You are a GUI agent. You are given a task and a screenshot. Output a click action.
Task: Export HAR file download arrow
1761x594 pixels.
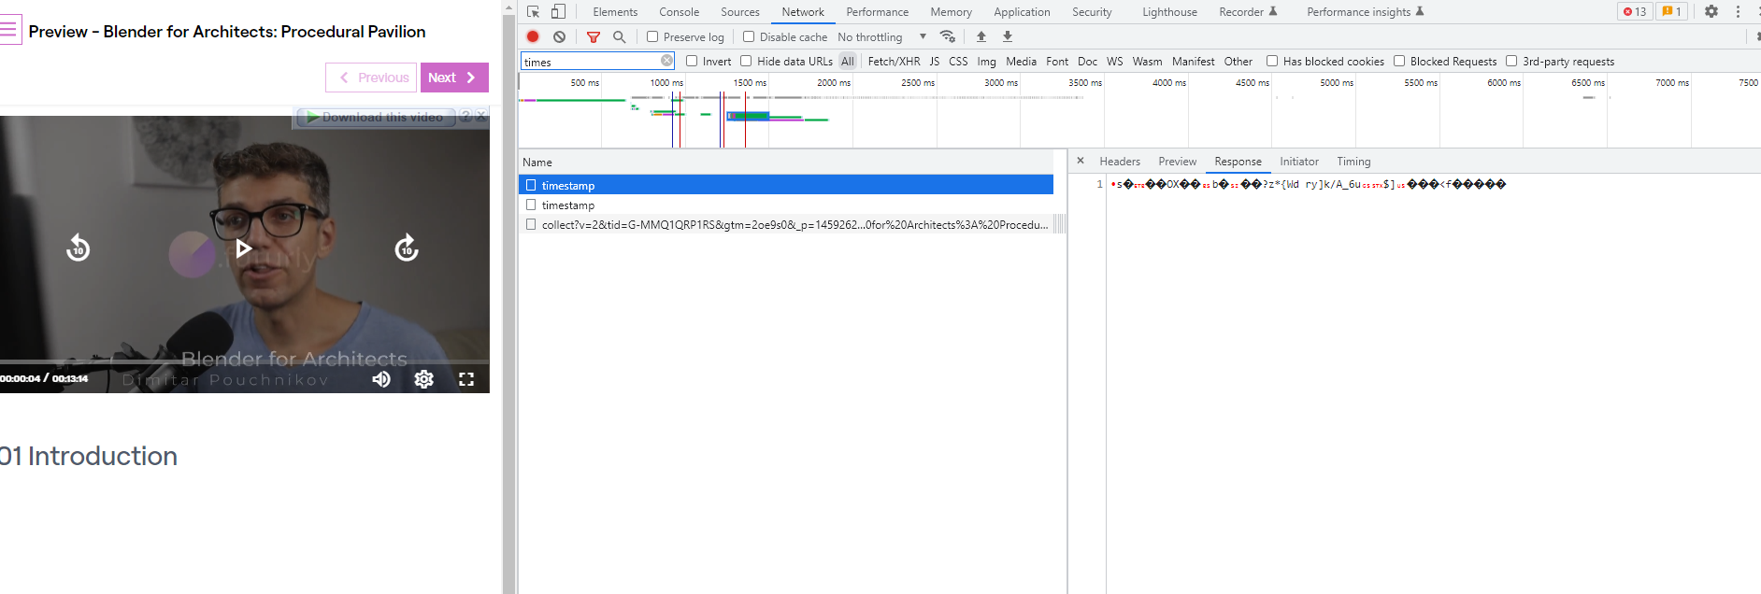point(1008,36)
